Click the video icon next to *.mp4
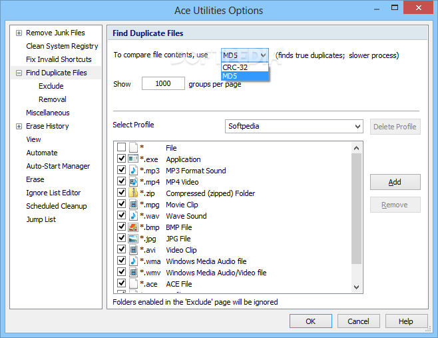The width and height of the screenshot is (438, 338). pos(133,181)
